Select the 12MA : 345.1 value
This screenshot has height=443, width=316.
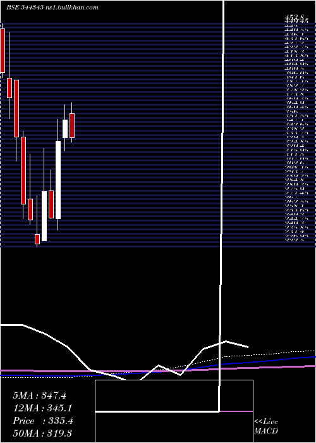pos(42,408)
